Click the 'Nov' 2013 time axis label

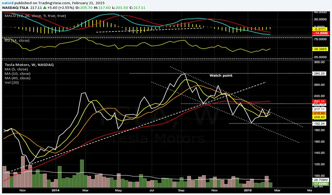coord(22,190)
